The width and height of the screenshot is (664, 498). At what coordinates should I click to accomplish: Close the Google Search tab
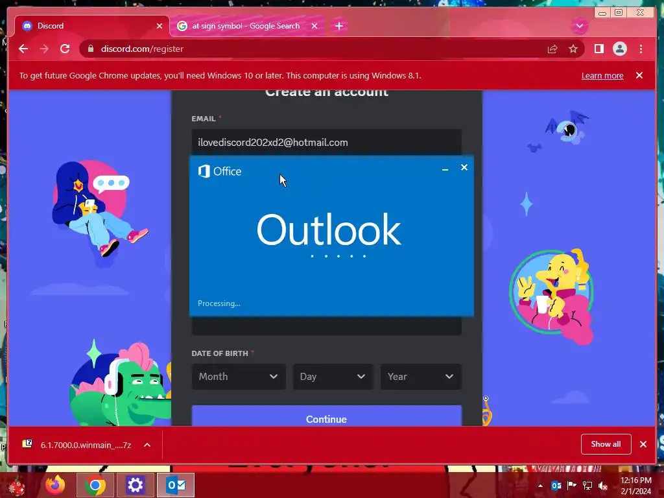tap(314, 26)
